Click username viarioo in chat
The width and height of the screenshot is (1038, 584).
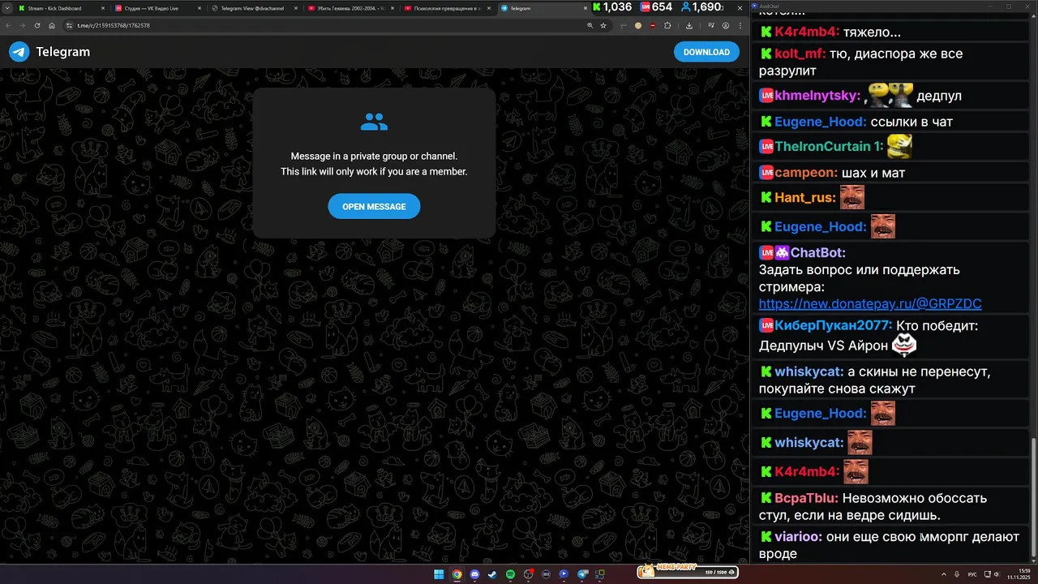click(799, 537)
